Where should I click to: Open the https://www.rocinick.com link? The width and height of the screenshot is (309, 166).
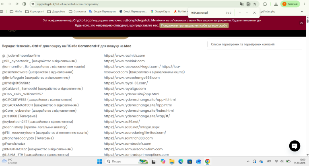(124, 55)
